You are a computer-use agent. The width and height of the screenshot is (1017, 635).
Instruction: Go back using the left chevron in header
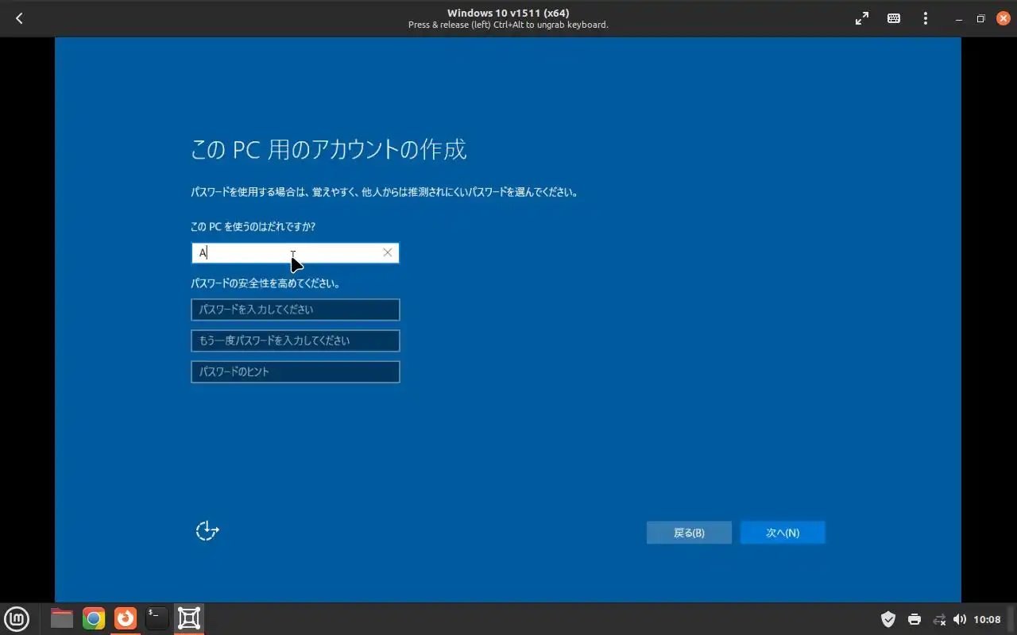[19, 18]
